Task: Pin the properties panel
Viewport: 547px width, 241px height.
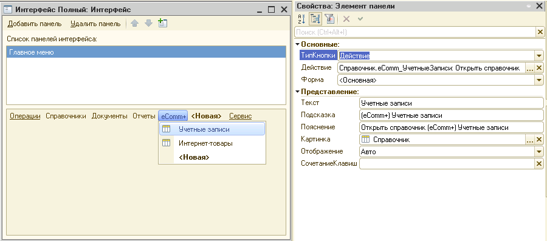Action: point(529,6)
